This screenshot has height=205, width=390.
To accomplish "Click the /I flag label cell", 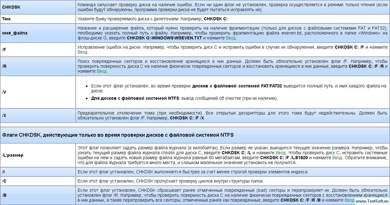I will tap(3, 171).
